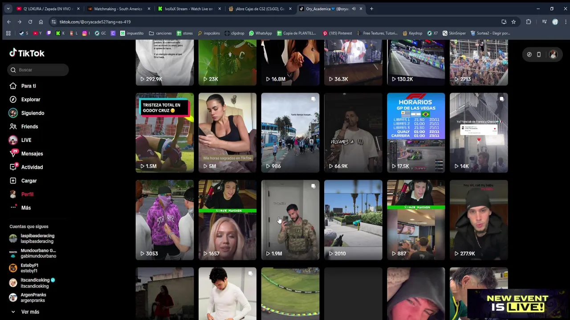Open Chrome three-dot menu
This screenshot has width=570, height=320.
point(565,22)
